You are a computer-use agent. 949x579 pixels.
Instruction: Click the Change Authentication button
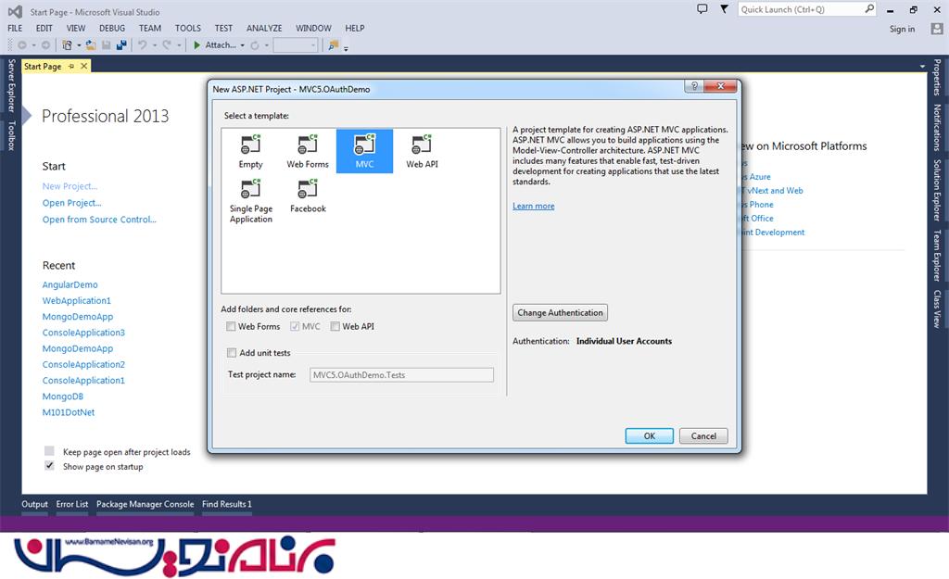click(560, 313)
